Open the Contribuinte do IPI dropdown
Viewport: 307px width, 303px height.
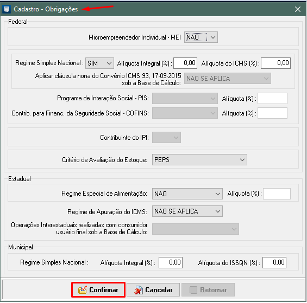(x=166, y=138)
